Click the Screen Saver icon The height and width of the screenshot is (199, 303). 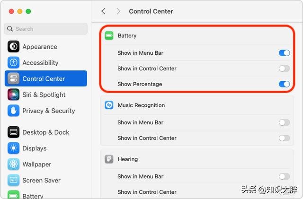[13, 180]
